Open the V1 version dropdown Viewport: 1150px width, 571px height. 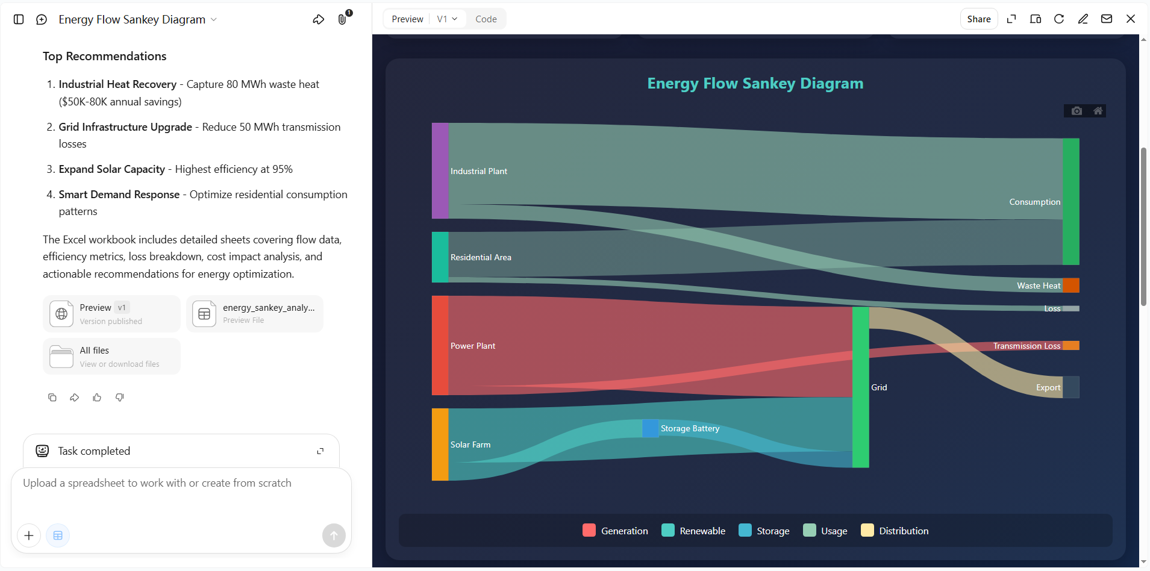coord(447,19)
